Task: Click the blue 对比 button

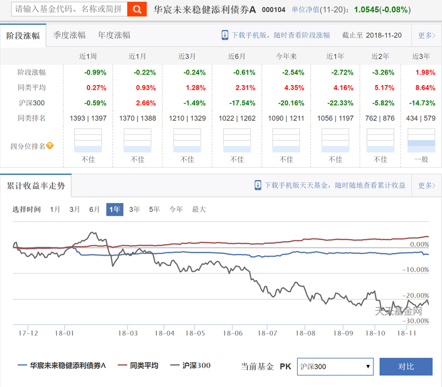Action: (x=406, y=367)
